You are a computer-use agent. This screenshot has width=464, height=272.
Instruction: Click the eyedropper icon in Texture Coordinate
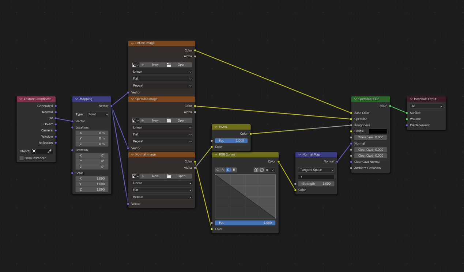tap(50, 151)
